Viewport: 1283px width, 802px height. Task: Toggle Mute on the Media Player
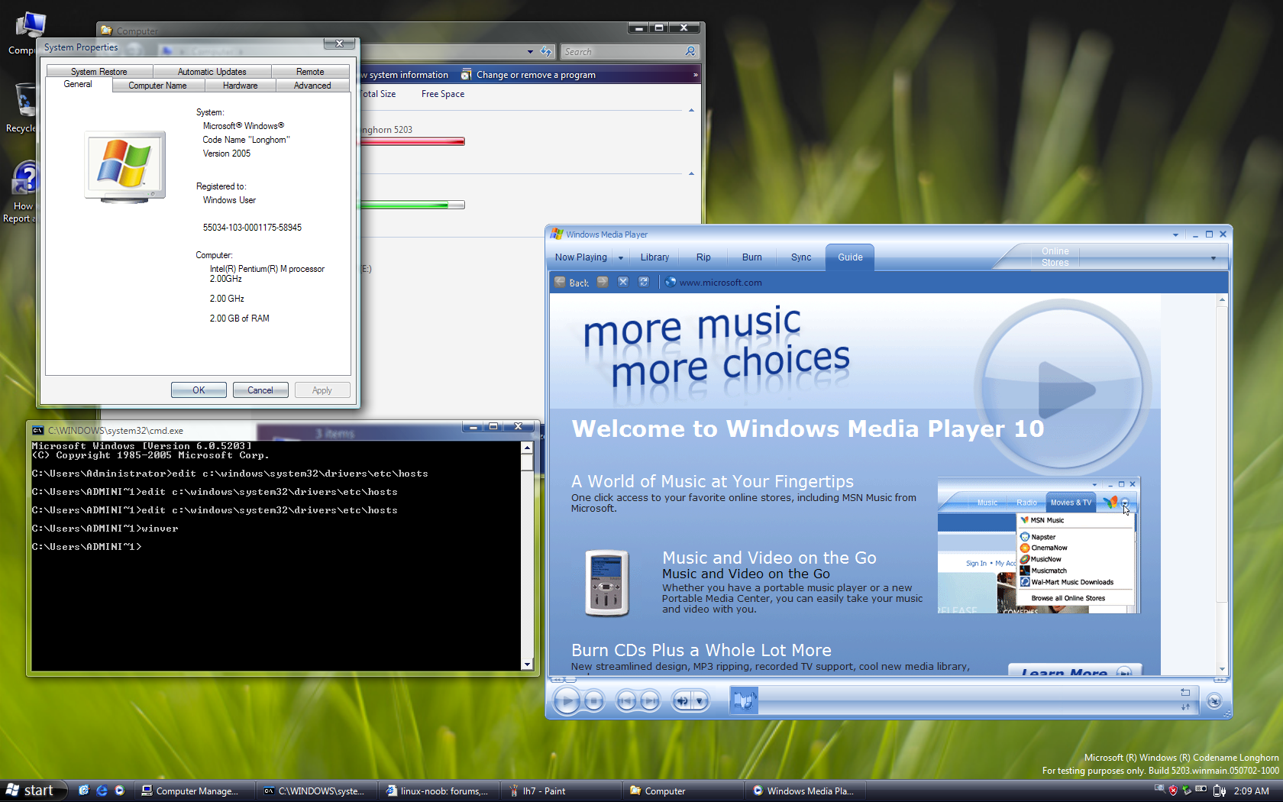[x=682, y=700]
